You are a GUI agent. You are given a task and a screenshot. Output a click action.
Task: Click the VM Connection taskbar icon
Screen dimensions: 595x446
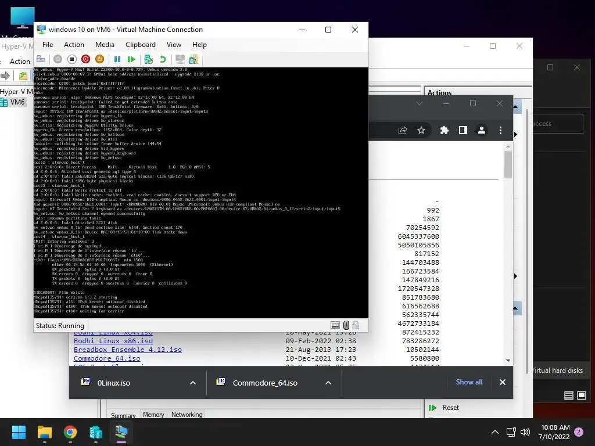pos(121,432)
